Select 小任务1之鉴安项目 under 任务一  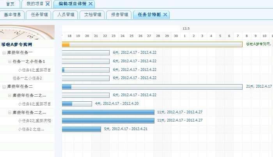coord(34,70)
